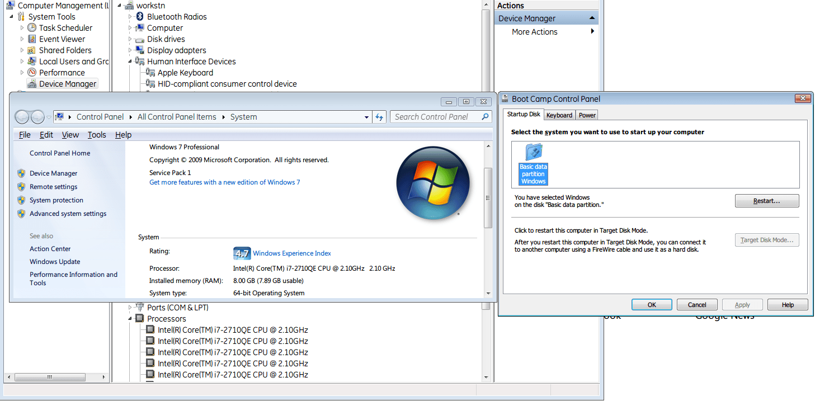
Task: Click the Event Viewer icon in System Tools
Action: coord(32,39)
